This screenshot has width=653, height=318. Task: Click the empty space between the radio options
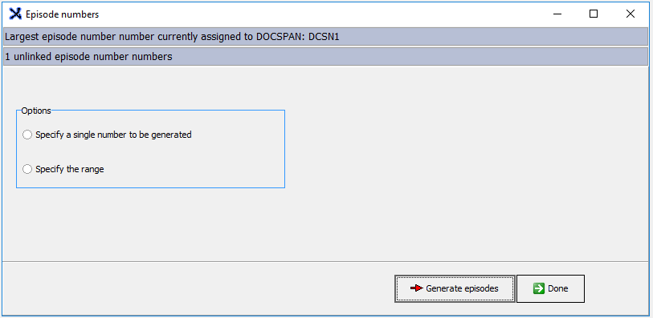point(150,152)
